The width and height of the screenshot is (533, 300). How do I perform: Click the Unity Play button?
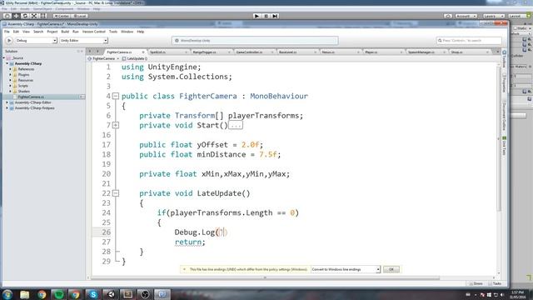pos(257,16)
